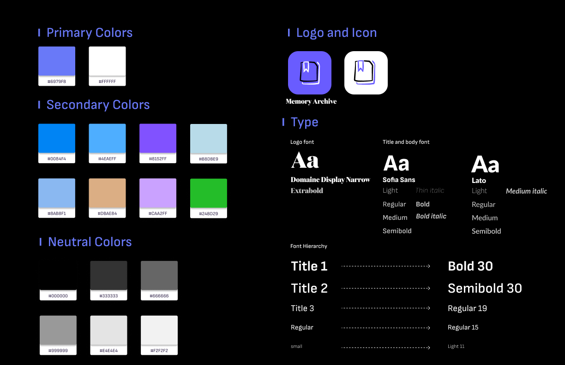The width and height of the screenshot is (565, 365).
Task: Click Sofia Sans Regular weight
Action: (394, 204)
